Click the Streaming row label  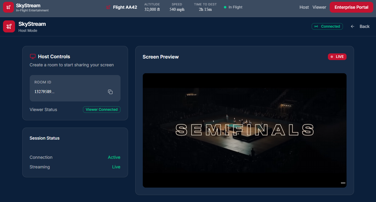[x=40, y=167]
